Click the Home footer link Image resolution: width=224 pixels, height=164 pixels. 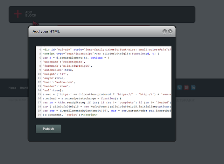click(12, 88)
